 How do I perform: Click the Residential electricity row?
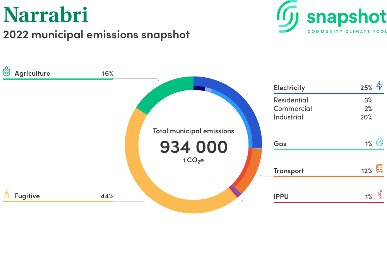pos(291,100)
